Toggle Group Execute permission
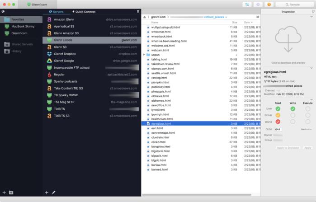Screen dimensions: 316x202 coord(308,115)
